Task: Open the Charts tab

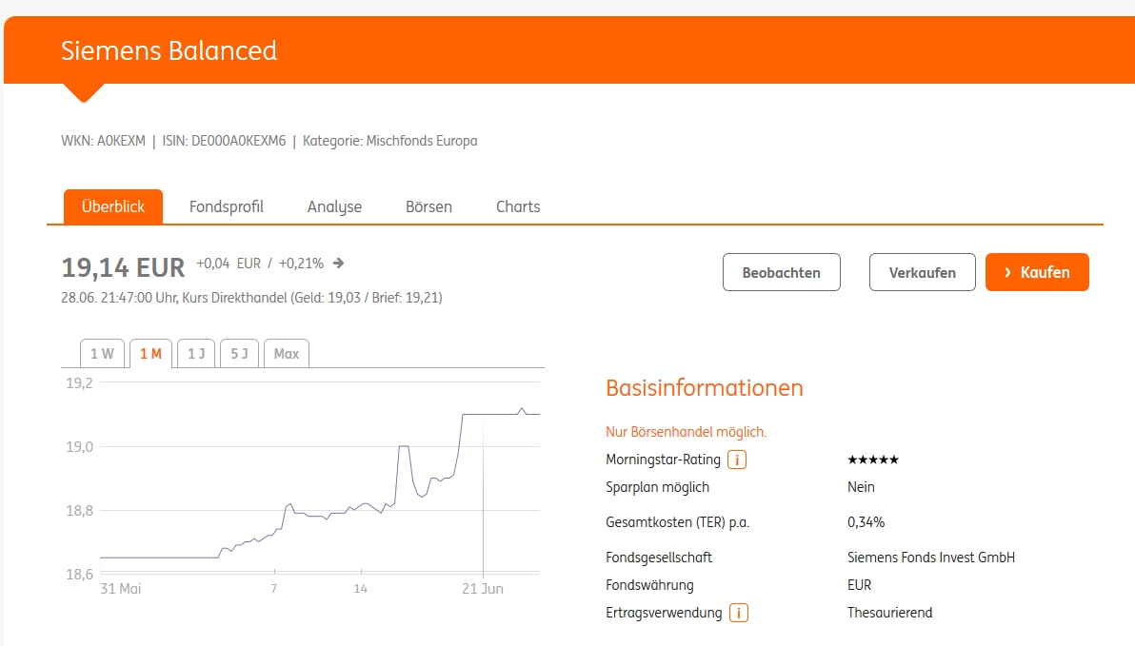Action: pos(518,206)
